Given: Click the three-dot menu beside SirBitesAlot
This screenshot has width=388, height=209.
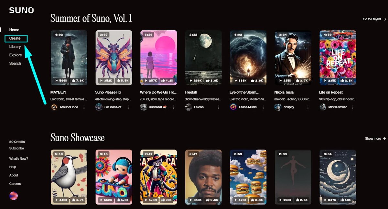Looking at the screenshot, I should pos(129,107).
